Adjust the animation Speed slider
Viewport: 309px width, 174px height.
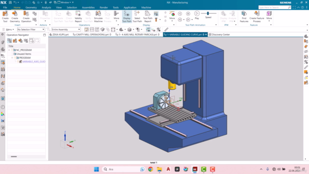208,14
